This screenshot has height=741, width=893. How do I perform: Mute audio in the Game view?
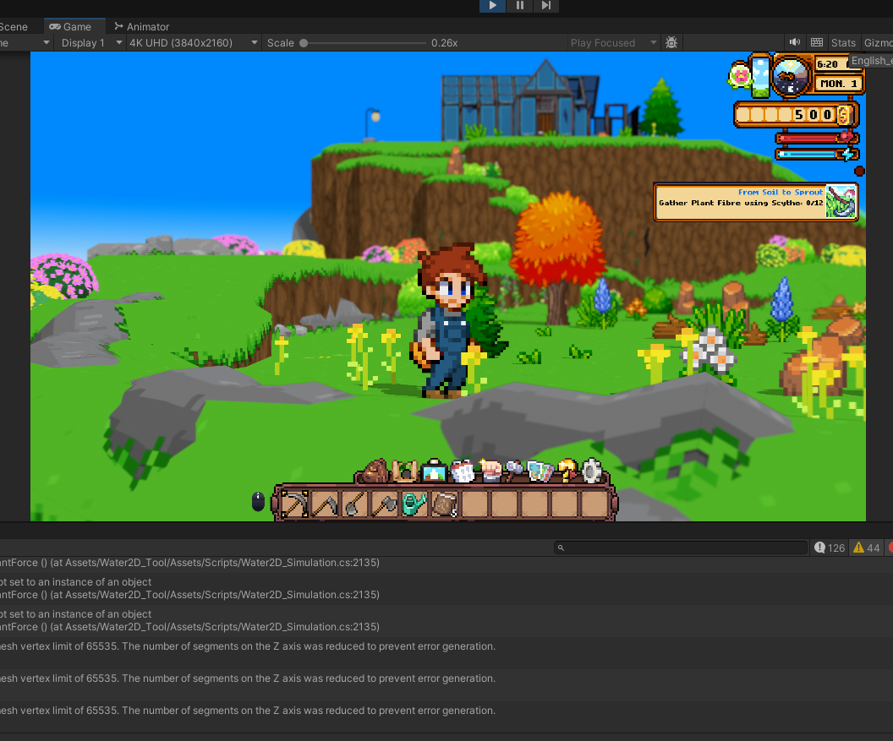(795, 42)
